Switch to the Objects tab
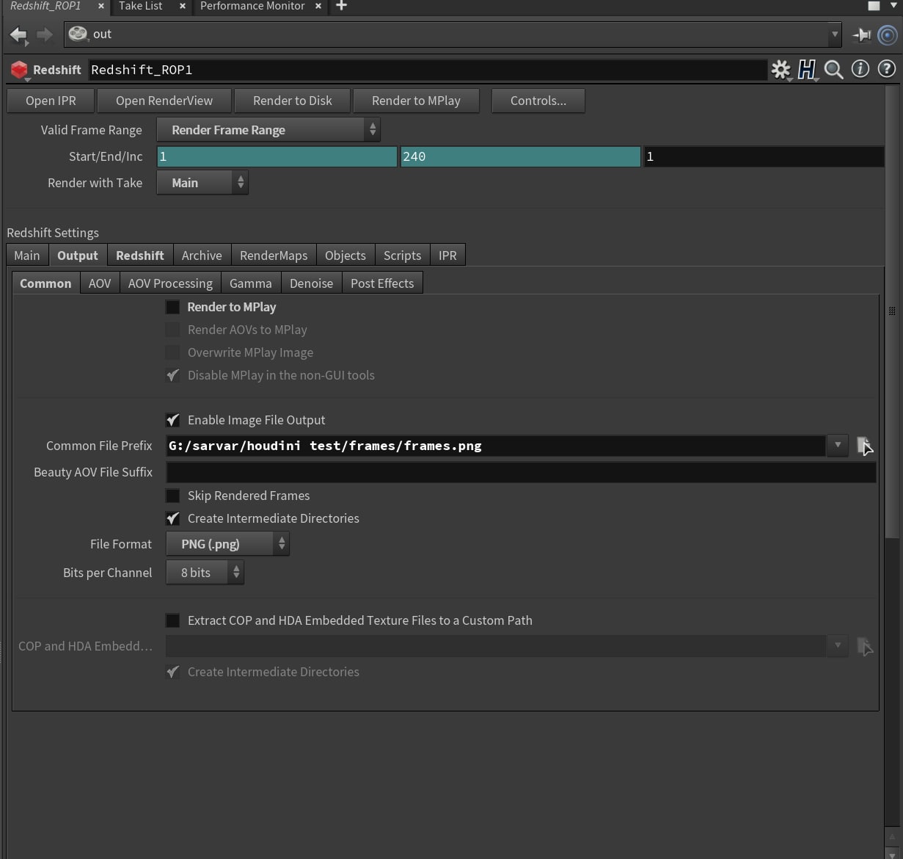 click(346, 255)
